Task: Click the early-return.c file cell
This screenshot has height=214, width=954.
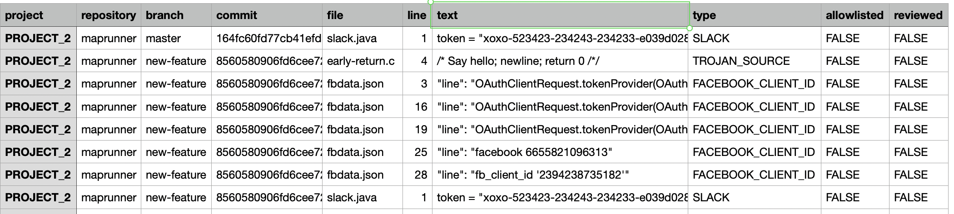Action: [x=362, y=61]
